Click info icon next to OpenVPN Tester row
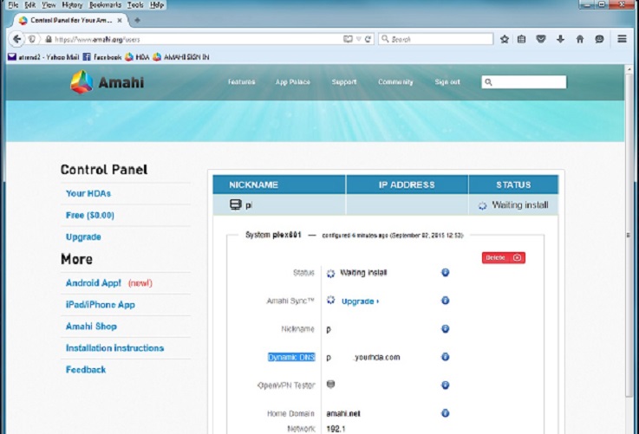Viewport: 639px width, 434px height. coord(446,385)
